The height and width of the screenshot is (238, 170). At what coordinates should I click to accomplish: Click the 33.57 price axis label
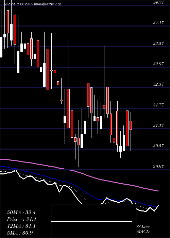pos(159,44)
